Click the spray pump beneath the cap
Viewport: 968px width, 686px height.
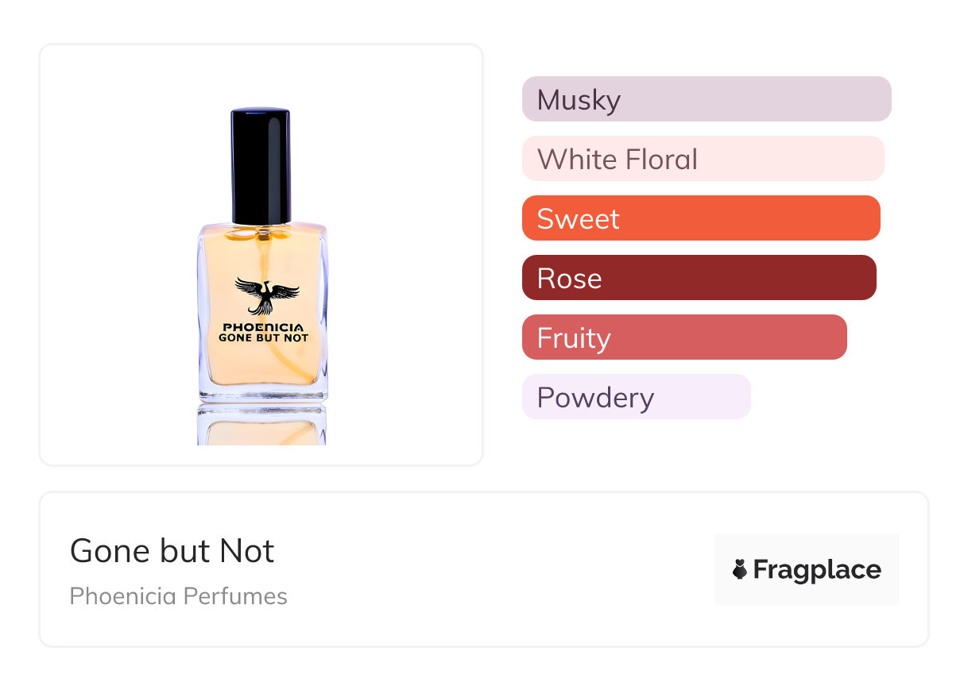pyautogui.click(x=261, y=233)
